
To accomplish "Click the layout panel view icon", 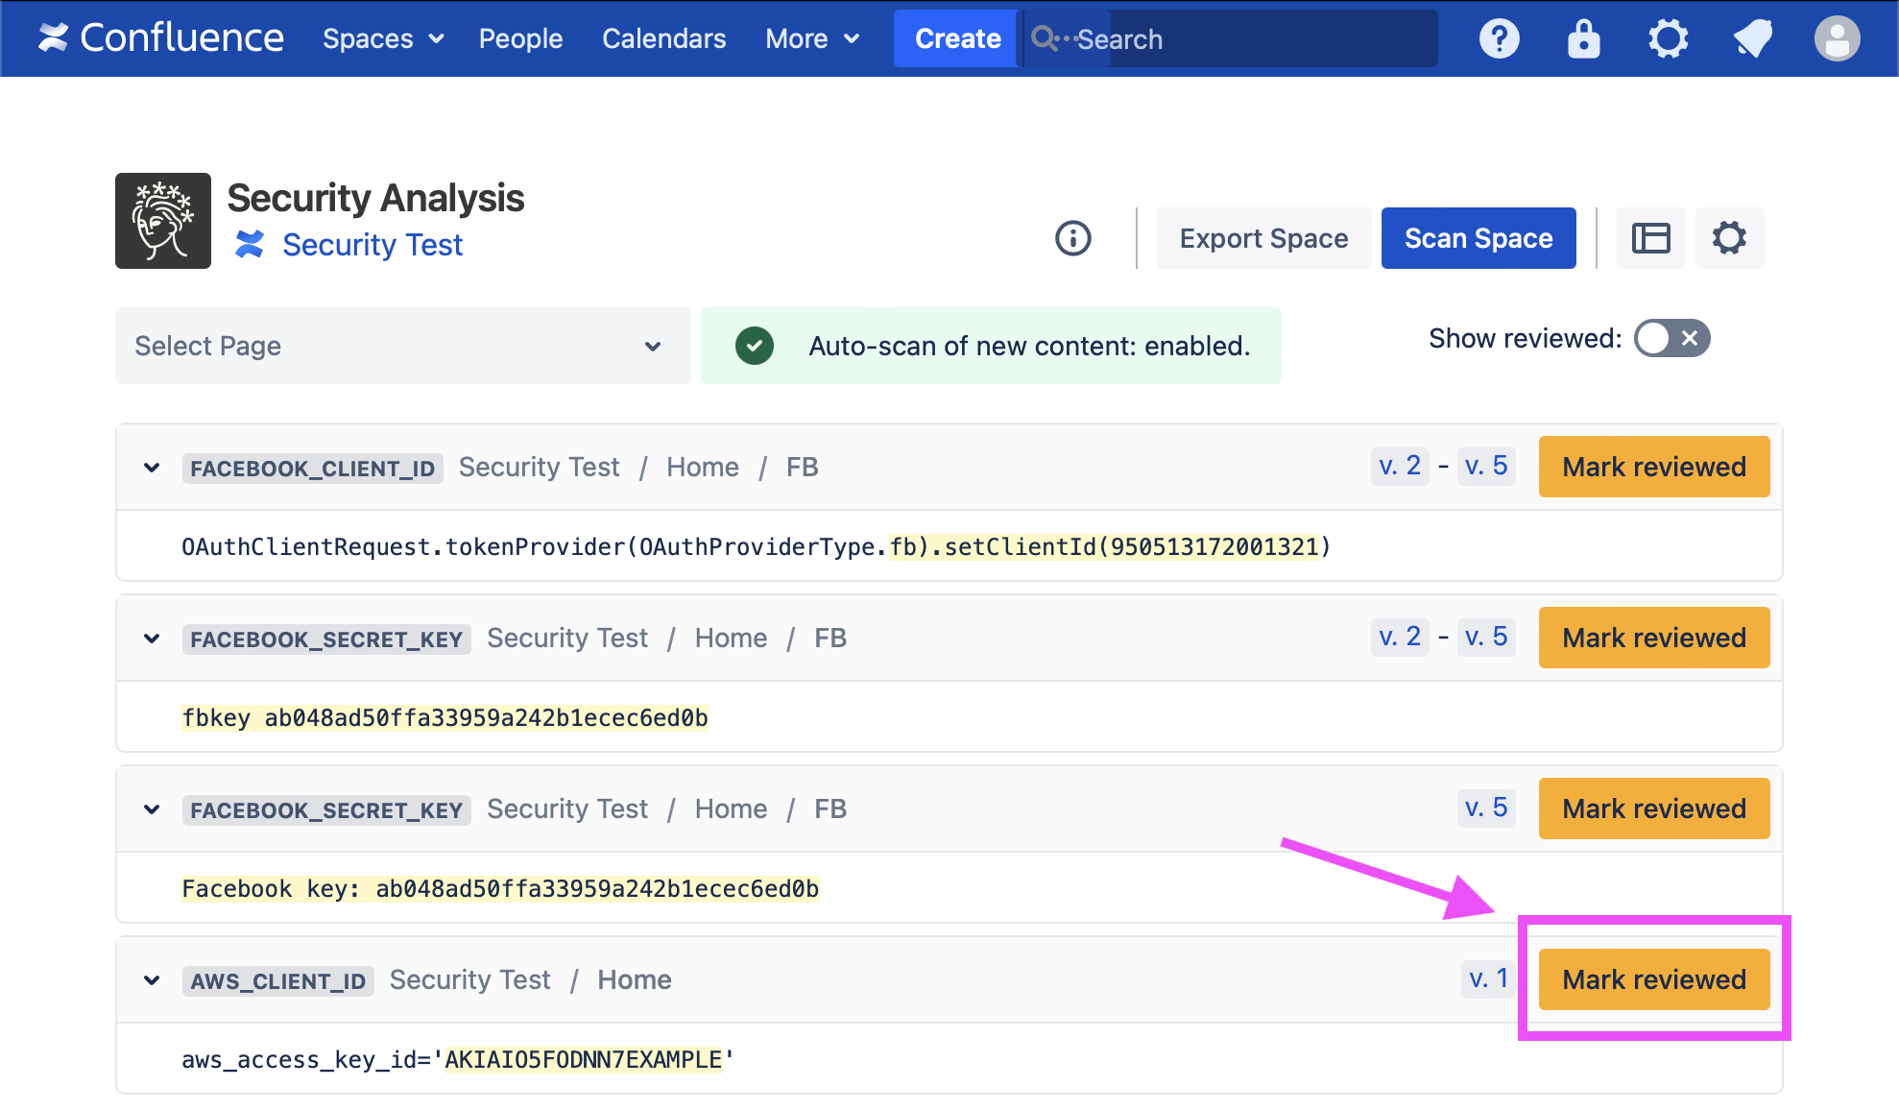I will 1650,238.
